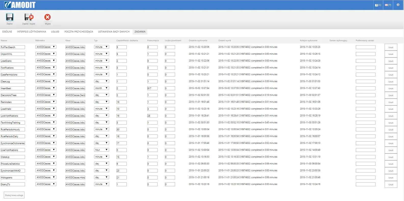Expand the Typ dropdown for UserNotifications row

pos(101,150)
